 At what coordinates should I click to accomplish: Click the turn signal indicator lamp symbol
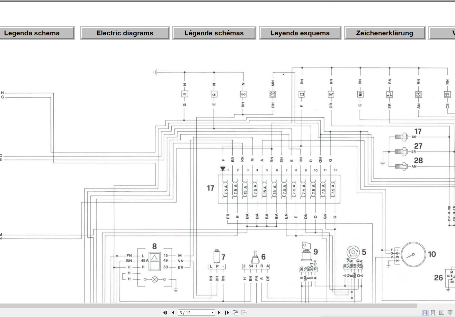pos(243,94)
